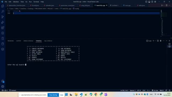Open the database icon below Extensions
Image resolution: width=172 pixels, height=97 pixels.
pos(3,33)
